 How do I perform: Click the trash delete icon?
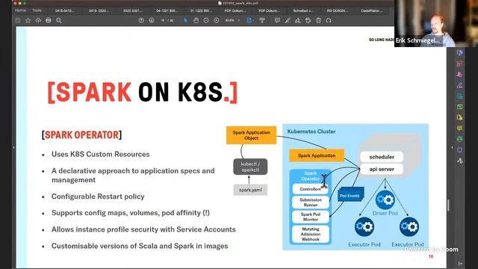[x=319, y=20]
